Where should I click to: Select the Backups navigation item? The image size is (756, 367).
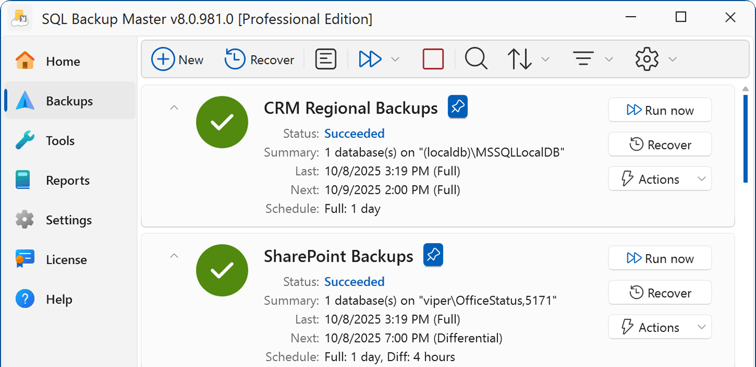coord(69,100)
